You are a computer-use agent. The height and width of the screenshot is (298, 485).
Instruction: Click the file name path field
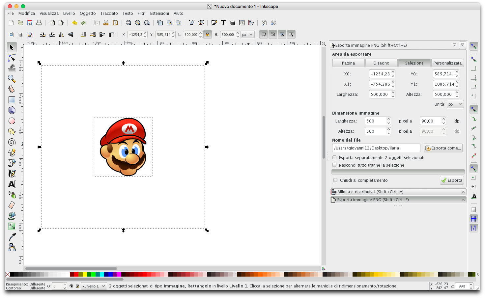point(376,148)
